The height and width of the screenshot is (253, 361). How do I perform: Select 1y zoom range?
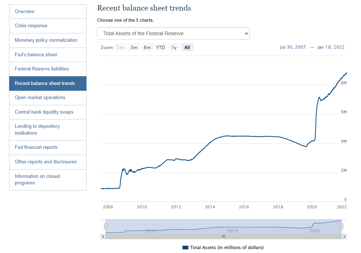[174, 48]
